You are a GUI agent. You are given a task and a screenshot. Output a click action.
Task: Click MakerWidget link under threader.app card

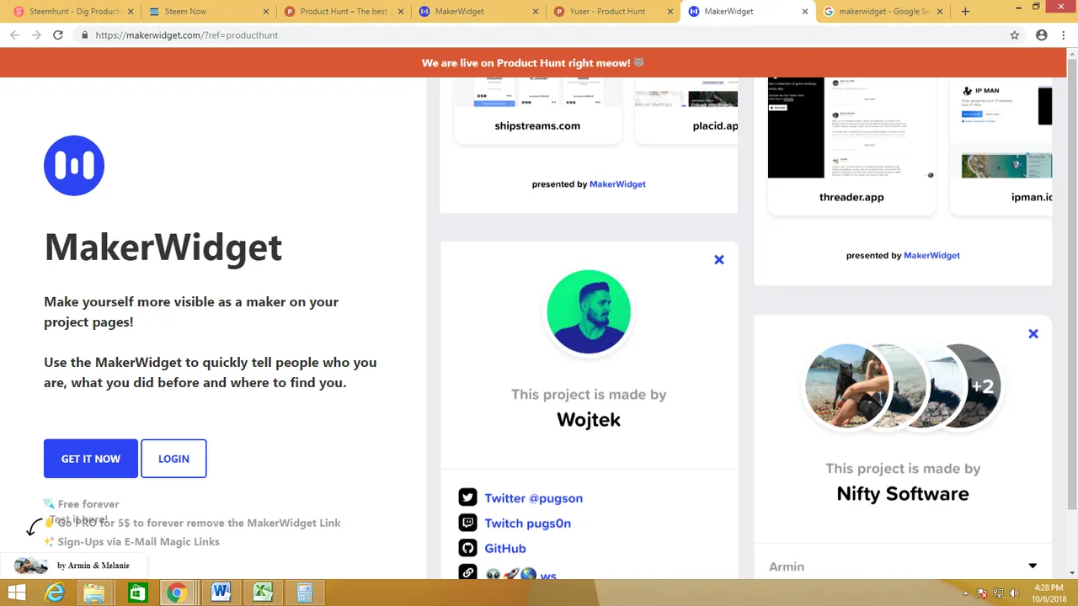[x=931, y=256]
